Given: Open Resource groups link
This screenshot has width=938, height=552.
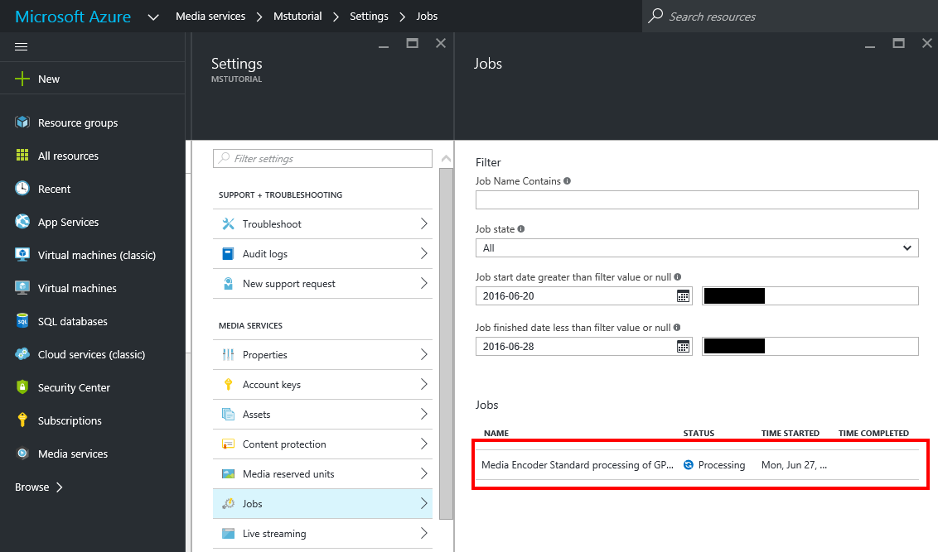Looking at the screenshot, I should click(x=78, y=122).
